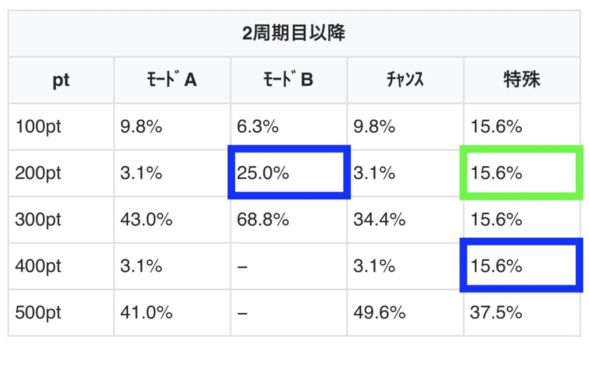The height and width of the screenshot is (365, 589).
Task: Click the 300pt row label
Action: click(x=38, y=219)
